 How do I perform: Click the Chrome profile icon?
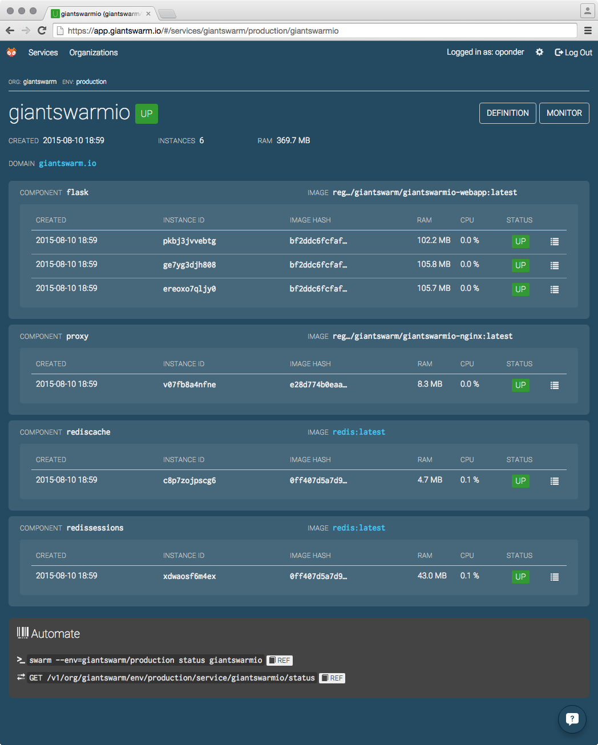click(587, 11)
